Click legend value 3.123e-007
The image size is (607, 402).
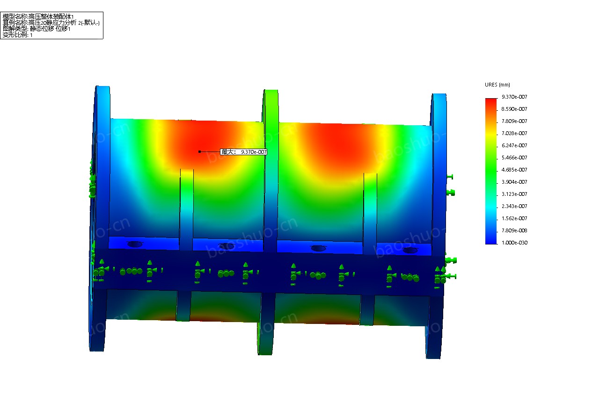pos(514,194)
